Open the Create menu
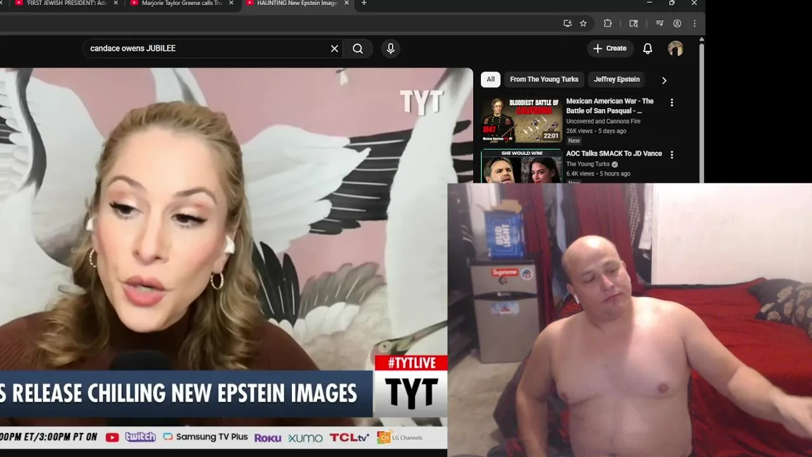This screenshot has width=812, height=457. point(610,48)
